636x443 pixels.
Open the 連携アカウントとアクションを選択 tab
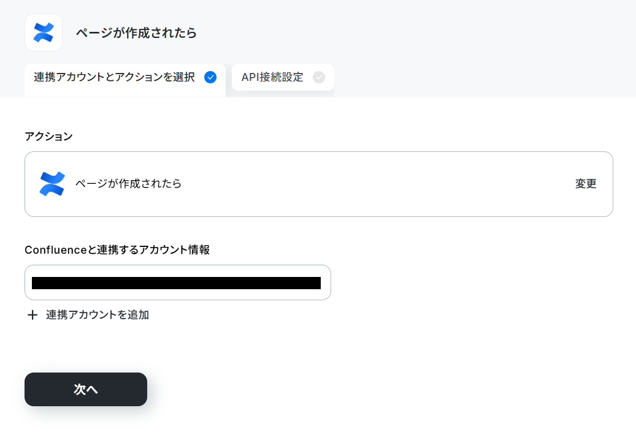click(125, 80)
